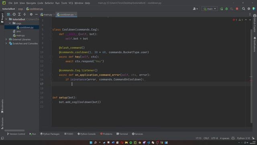Change CRLF line separator in status bar
This screenshot has height=145, width=257.
coord(206,138)
